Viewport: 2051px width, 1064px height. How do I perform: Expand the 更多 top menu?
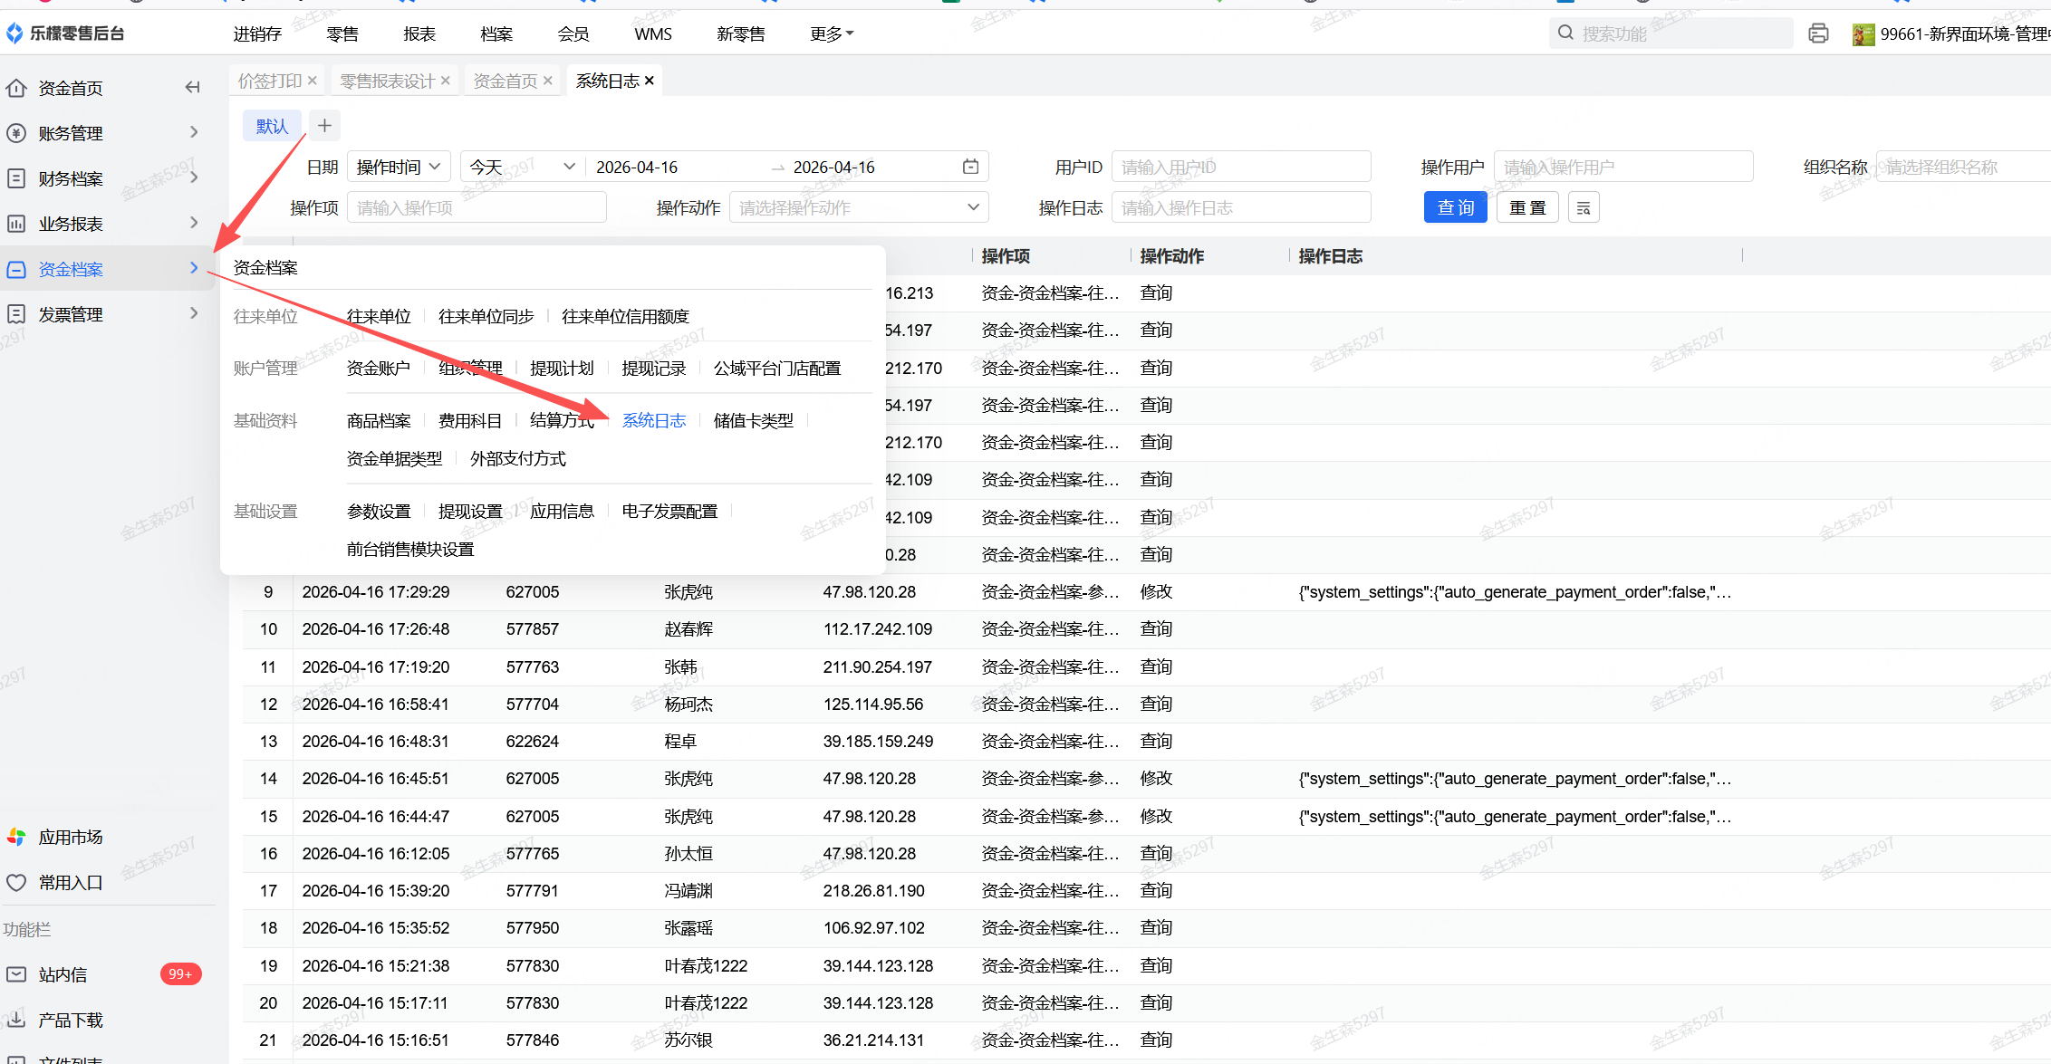pos(831,34)
